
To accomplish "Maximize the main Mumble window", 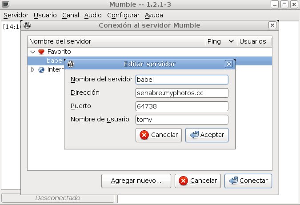I will 284,4.
